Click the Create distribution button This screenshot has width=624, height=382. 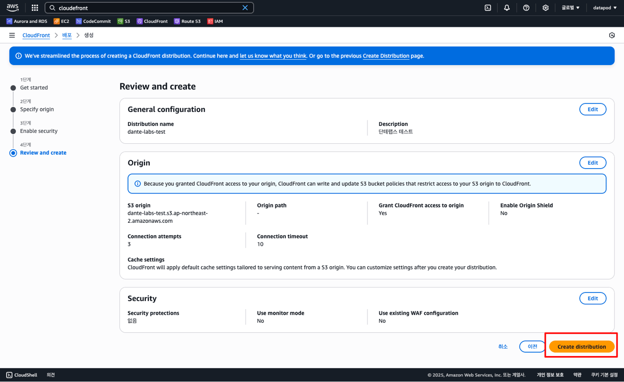[582, 347]
